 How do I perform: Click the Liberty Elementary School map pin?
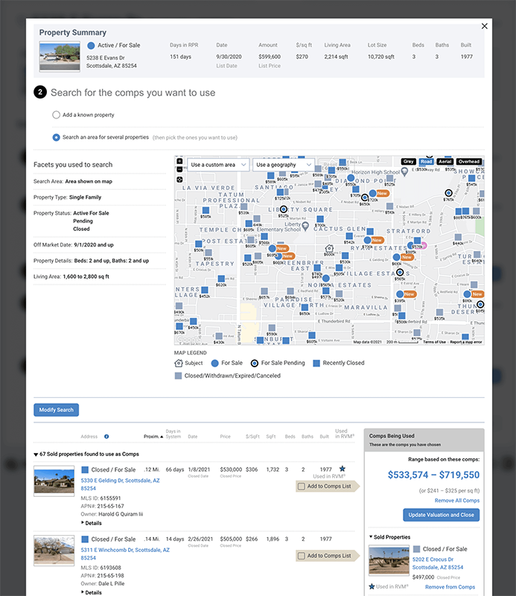click(x=305, y=226)
